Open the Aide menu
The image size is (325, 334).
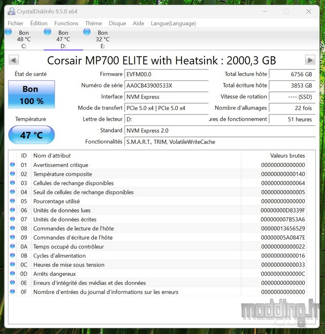pyautogui.click(x=139, y=23)
